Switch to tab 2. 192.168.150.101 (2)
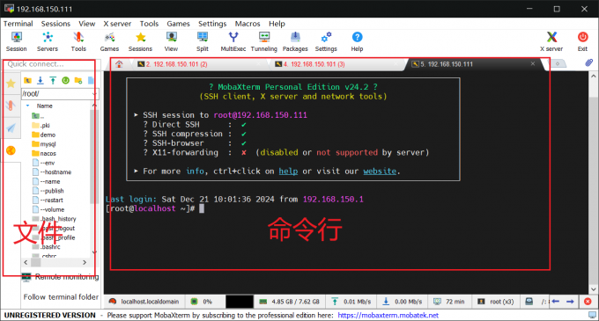 [x=173, y=64]
